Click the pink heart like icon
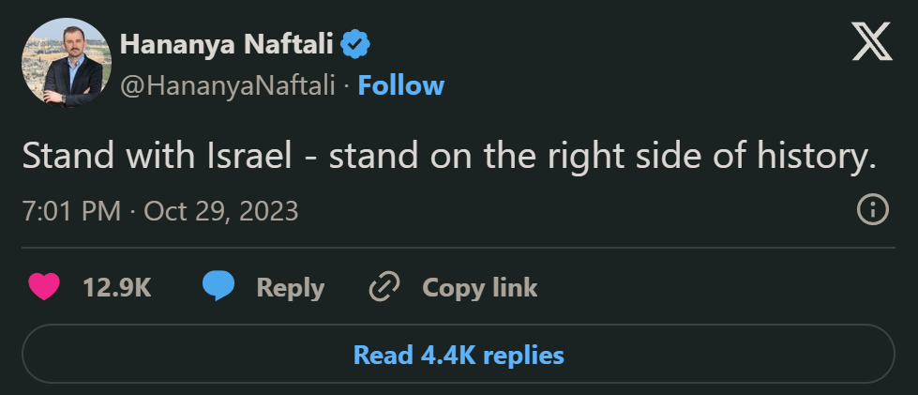The height and width of the screenshot is (395, 918). [43, 287]
